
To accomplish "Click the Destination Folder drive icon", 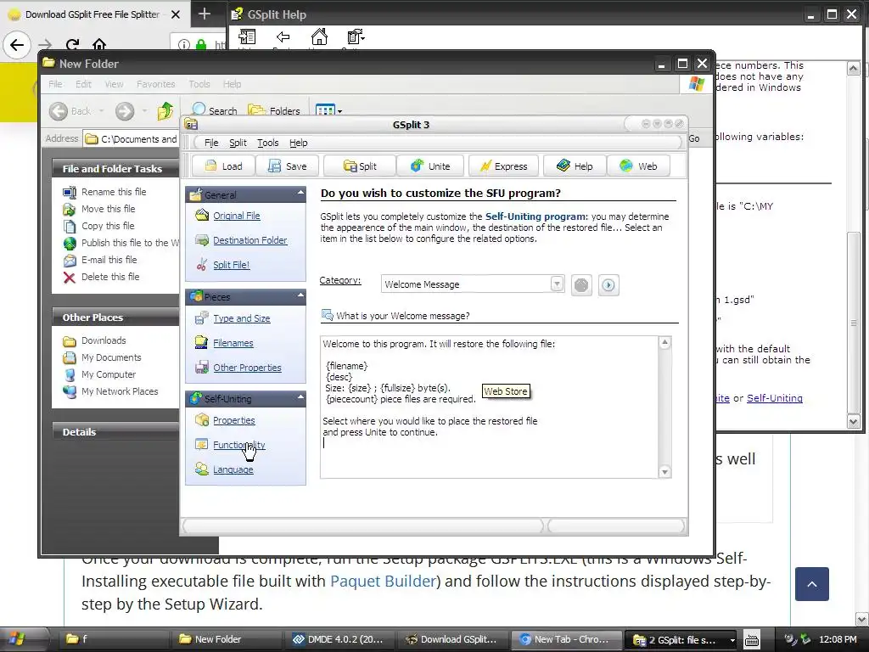I will coord(202,240).
